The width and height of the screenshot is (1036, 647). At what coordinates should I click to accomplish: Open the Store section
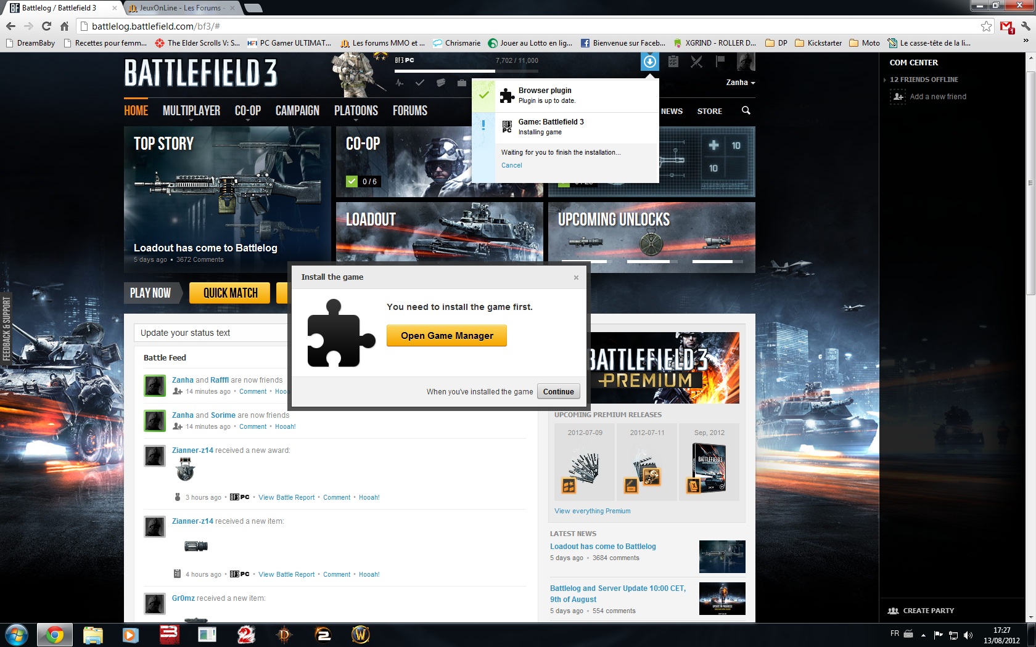tap(710, 112)
